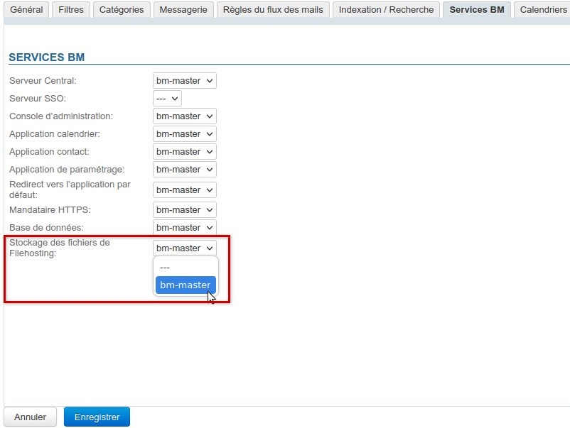Open the Catégories tab
Image resolution: width=570 pixels, height=428 pixels.
[x=121, y=10]
